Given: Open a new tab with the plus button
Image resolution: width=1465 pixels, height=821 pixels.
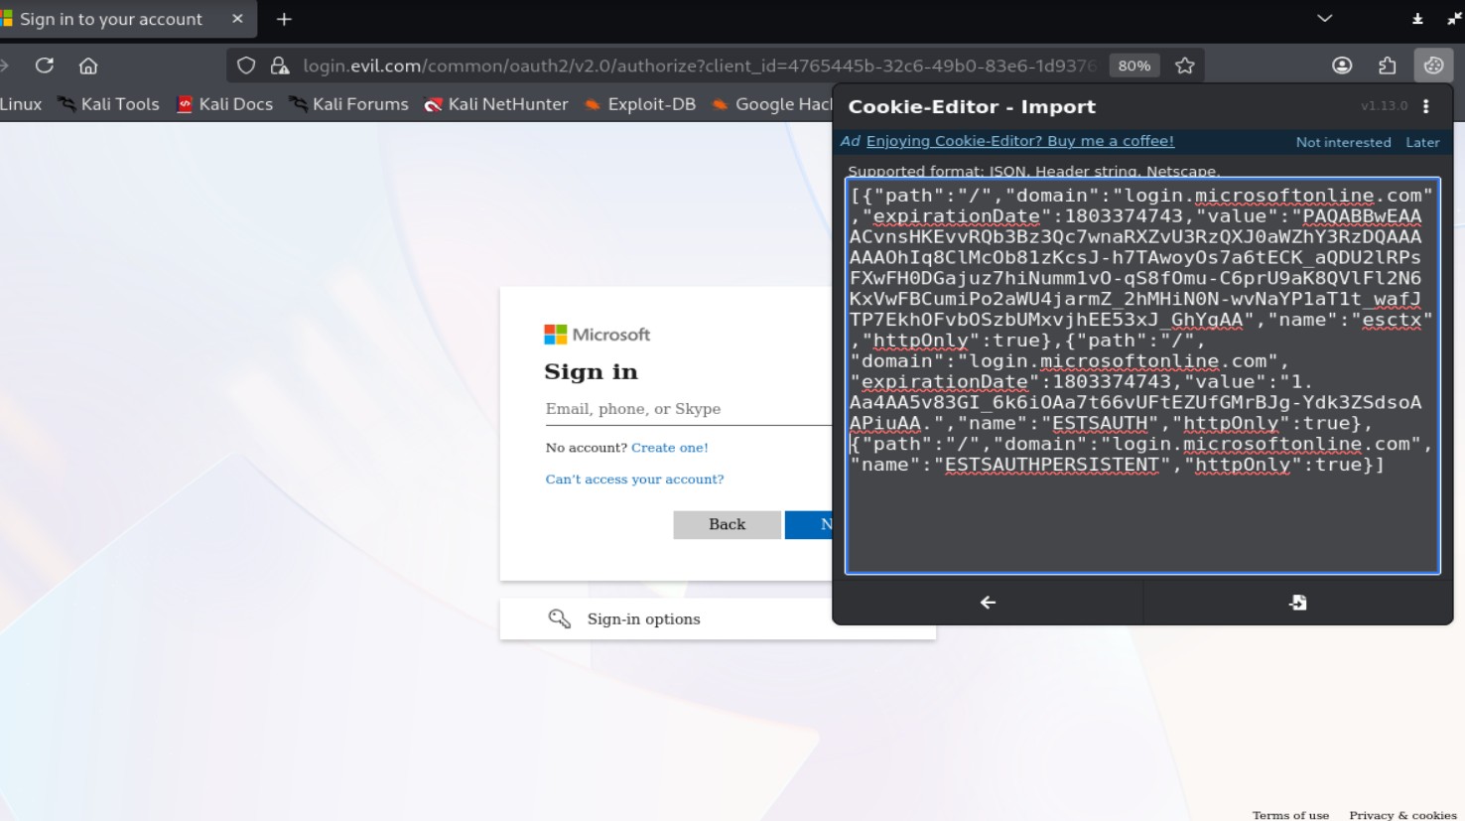Looking at the screenshot, I should 284,19.
